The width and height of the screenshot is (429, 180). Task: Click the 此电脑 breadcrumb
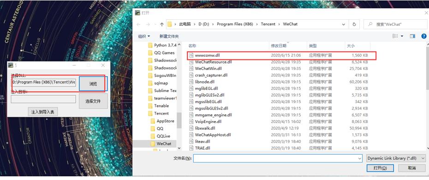[x=185, y=24]
